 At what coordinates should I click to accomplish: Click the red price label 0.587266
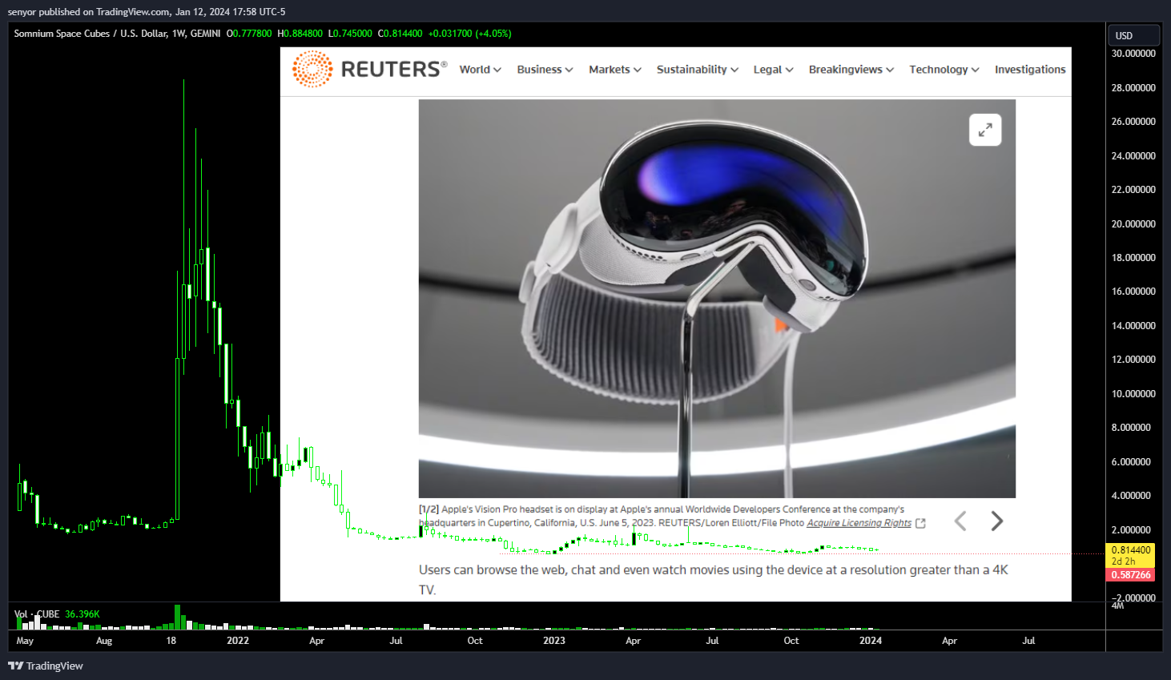[x=1130, y=574]
